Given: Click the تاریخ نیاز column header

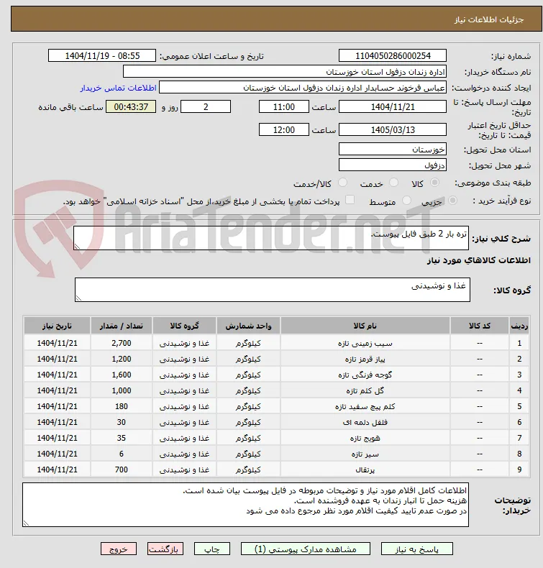Looking at the screenshot, I should (57, 326).
